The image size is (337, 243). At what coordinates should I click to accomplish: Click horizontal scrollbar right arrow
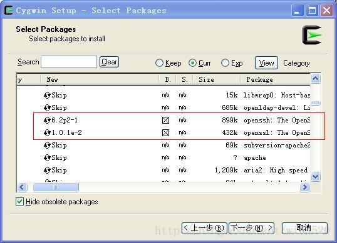[x=305, y=187]
